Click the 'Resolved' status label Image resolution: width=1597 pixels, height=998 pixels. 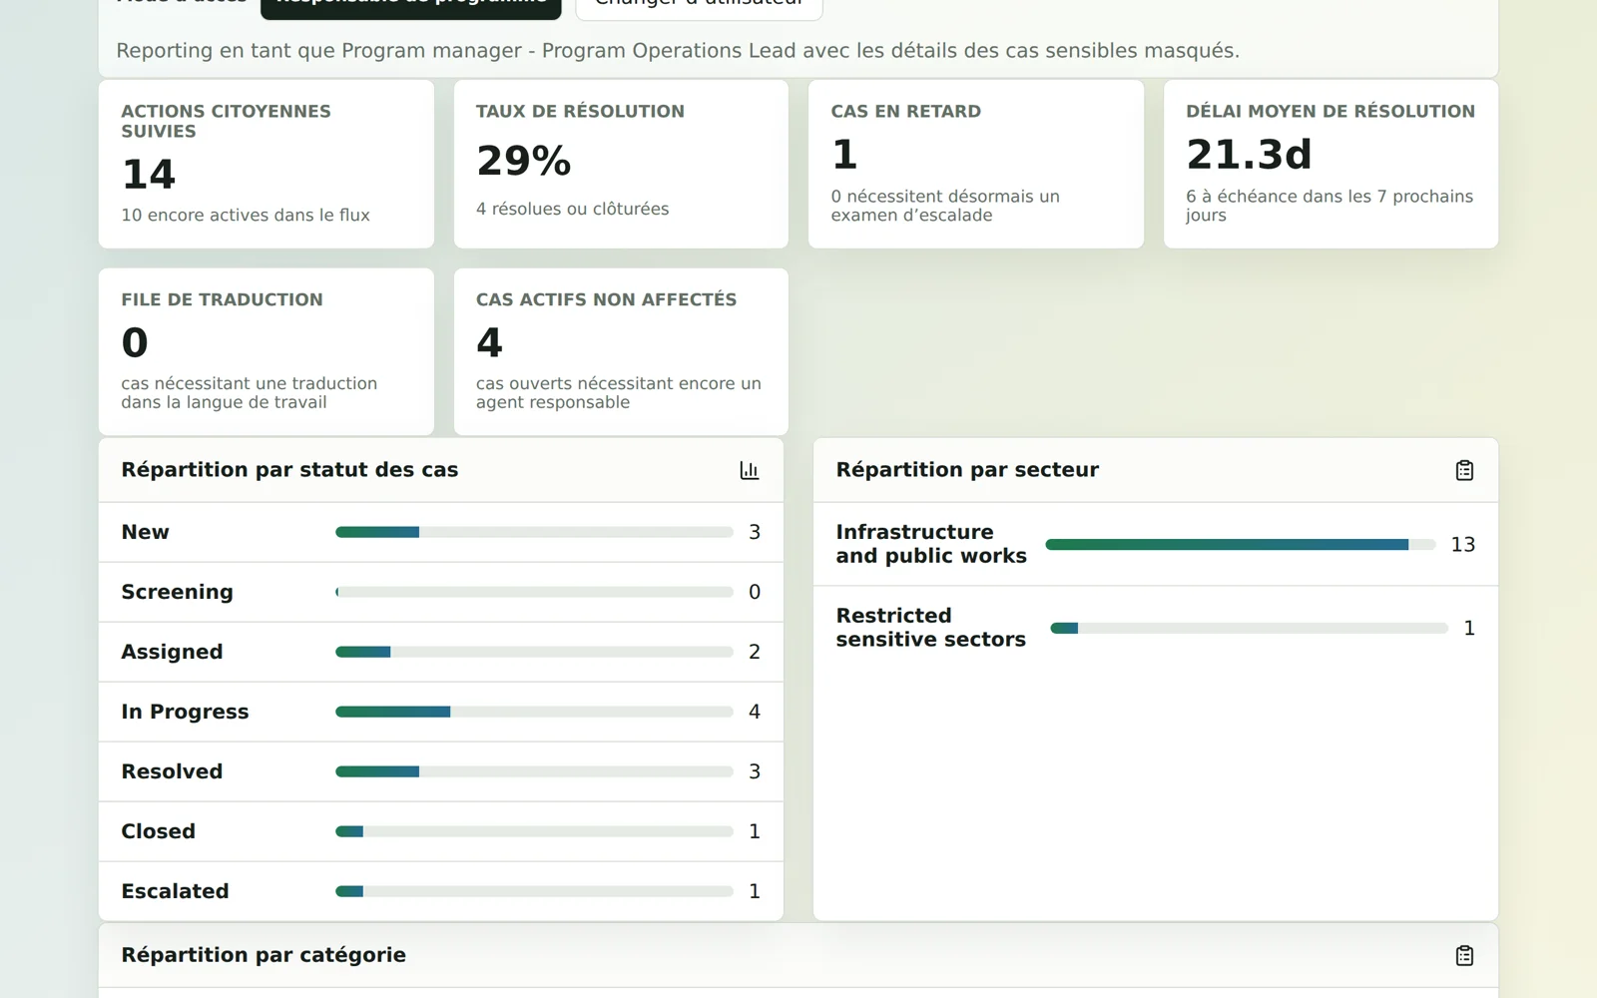click(x=172, y=771)
